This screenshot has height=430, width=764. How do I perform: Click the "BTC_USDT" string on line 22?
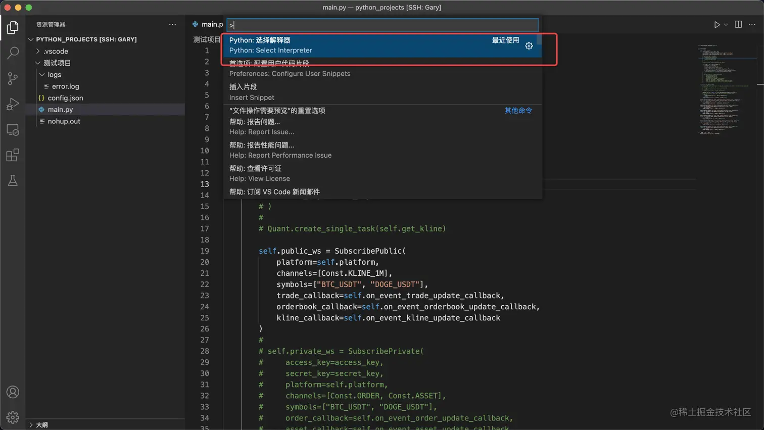339,284
